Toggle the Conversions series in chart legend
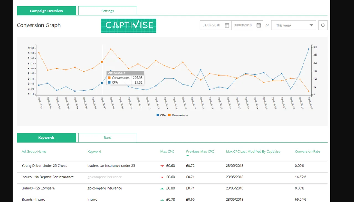Viewport: 354px width, 202px height. click(x=178, y=115)
